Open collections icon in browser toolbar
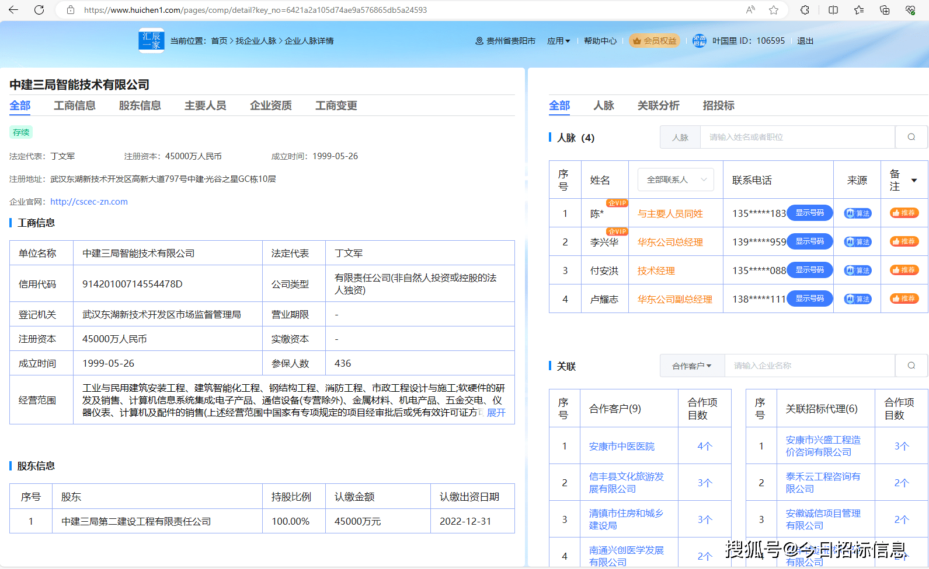Screen dimensions: 929x569 click(x=885, y=10)
